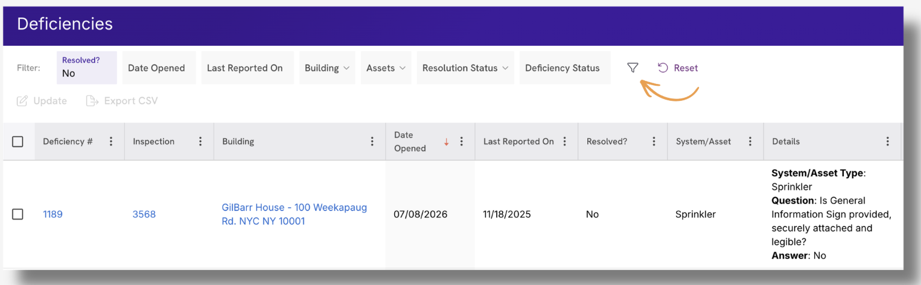Expand the Assets filter dropdown

pyautogui.click(x=386, y=68)
